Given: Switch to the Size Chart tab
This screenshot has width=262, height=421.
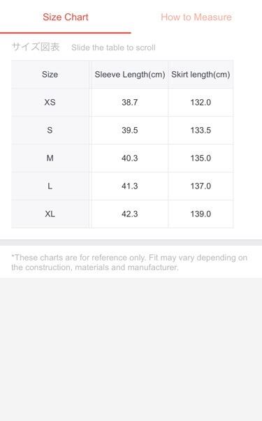Looking at the screenshot, I should click(x=66, y=17).
